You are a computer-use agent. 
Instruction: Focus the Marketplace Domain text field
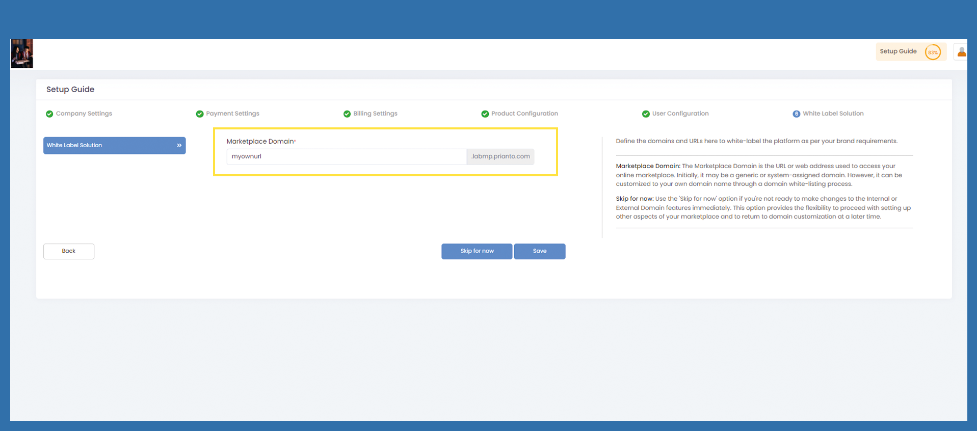pos(346,156)
